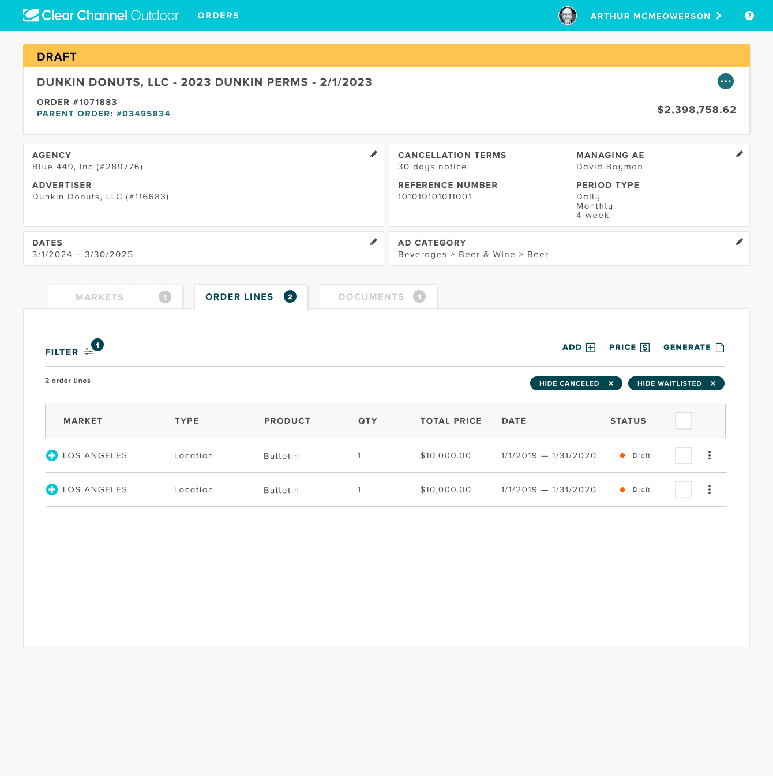The height and width of the screenshot is (776, 773).
Task: Click the 2 order lines count text
Action: pyautogui.click(x=67, y=381)
